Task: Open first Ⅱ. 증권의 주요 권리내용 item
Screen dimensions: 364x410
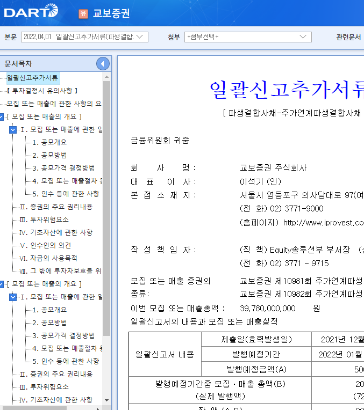Action: (56, 207)
